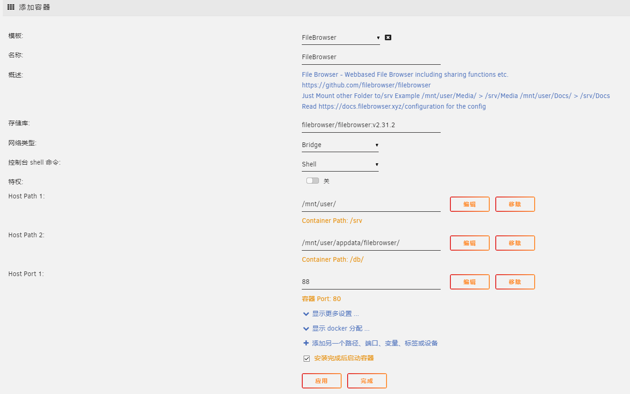Open the Bridge network type dropdown
Viewport: 630px width, 394px height.
pos(340,145)
